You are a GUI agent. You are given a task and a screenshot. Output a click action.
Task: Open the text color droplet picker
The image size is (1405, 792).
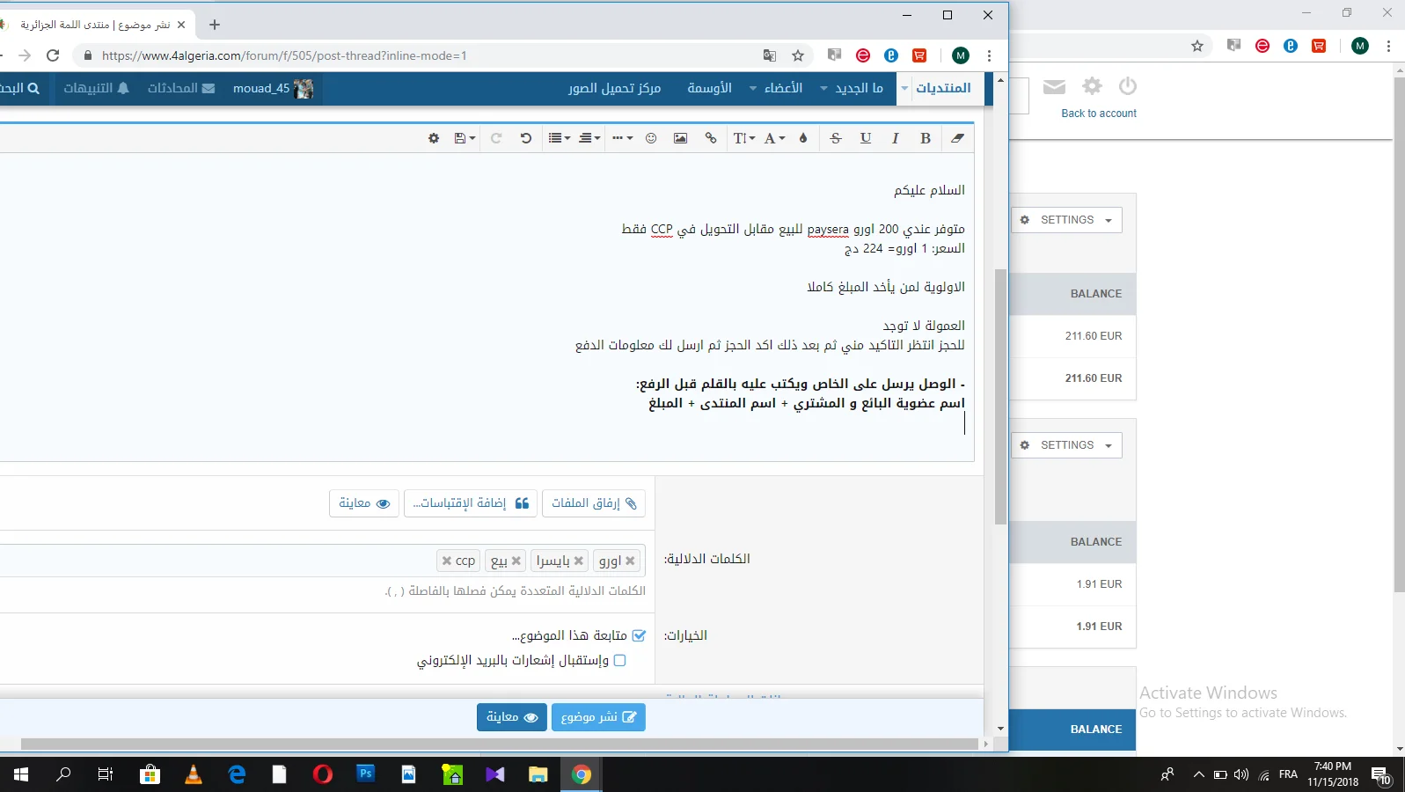click(x=803, y=138)
